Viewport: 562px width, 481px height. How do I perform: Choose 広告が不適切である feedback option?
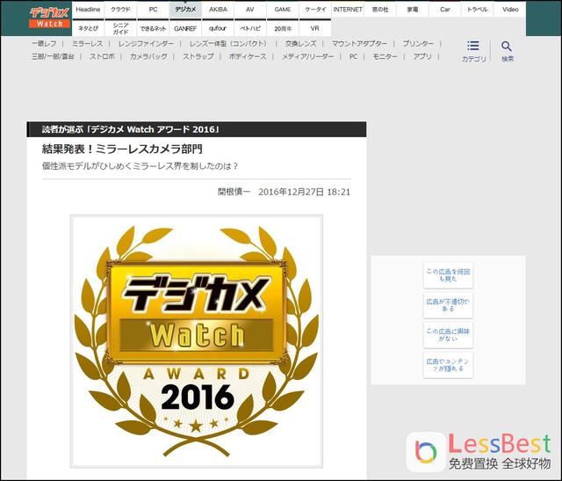(x=448, y=305)
